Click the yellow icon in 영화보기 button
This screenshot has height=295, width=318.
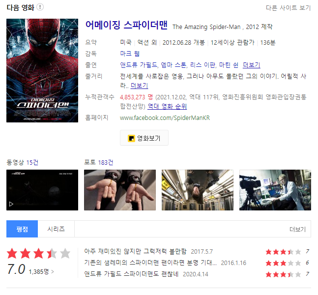131,138
